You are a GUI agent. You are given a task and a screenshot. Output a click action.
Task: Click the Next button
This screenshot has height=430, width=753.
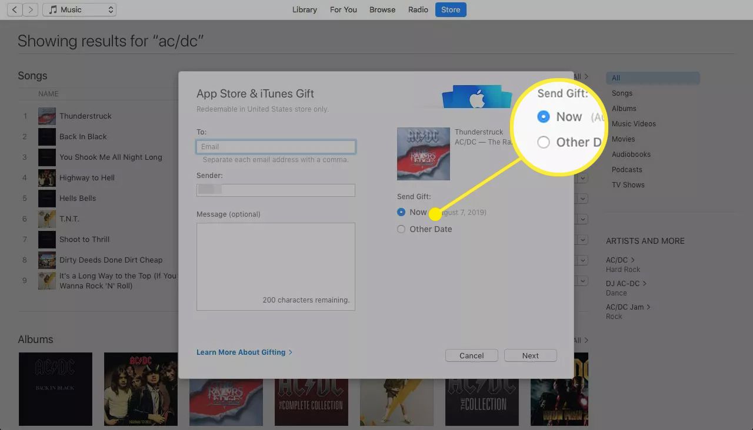531,355
